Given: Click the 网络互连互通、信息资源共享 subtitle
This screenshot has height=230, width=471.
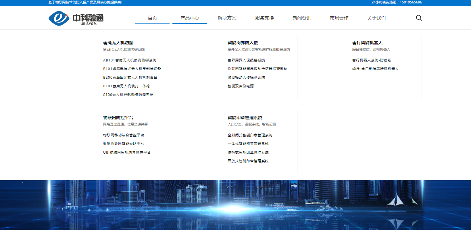Looking at the screenshot, I should tap(126, 124).
